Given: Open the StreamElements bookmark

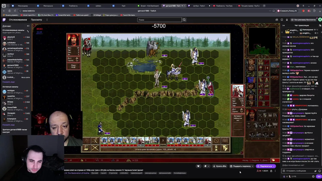Looking at the screenshot, I should click(63, 15).
